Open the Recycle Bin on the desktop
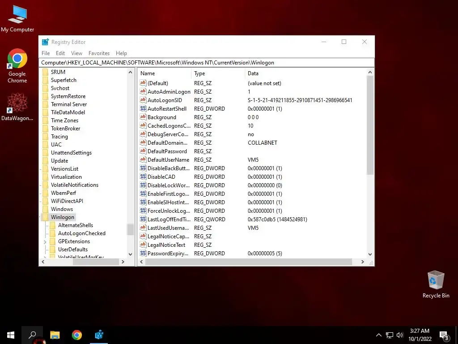Screen dimensions: 458x344 point(436,284)
